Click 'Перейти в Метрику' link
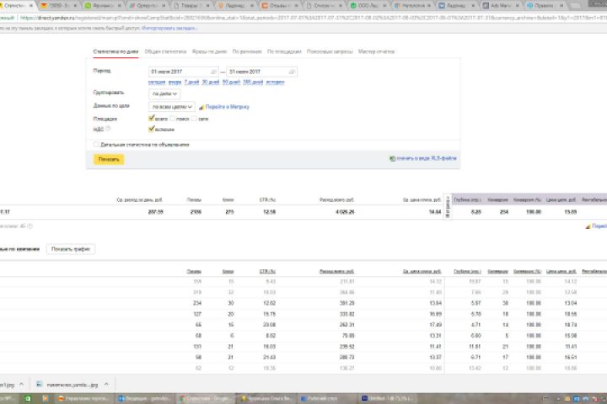 click(228, 107)
